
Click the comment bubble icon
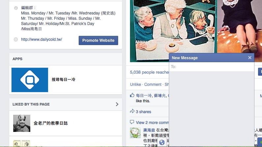click(132, 122)
